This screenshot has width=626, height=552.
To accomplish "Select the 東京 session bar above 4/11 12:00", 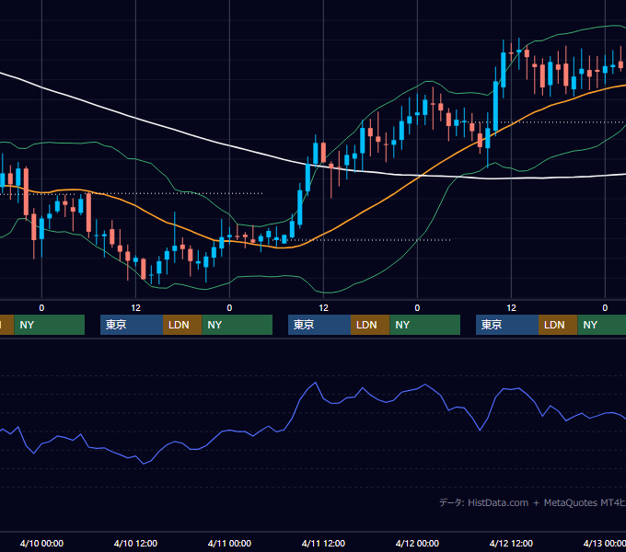I will point(319,325).
